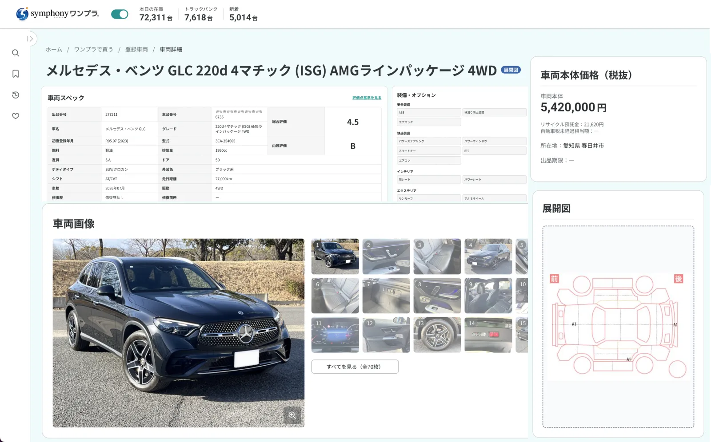711x442 pixels.
Task: Expand the sidebar with the arrow handle
Action: [30, 39]
